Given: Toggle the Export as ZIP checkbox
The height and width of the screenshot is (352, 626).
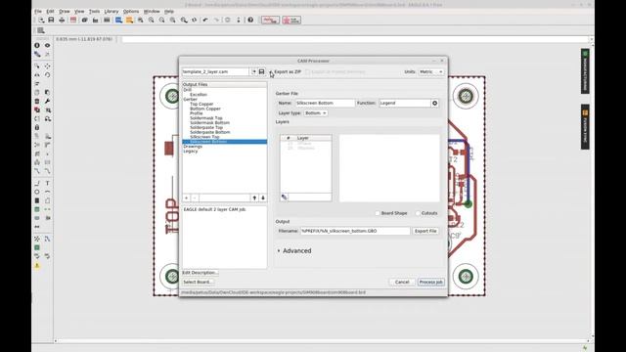Looking at the screenshot, I should (271, 71).
